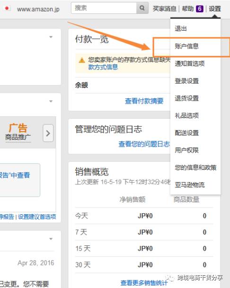Expand the top left panel dropdown arrow
This screenshot has height=288, width=230.
(x=51, y=37)
